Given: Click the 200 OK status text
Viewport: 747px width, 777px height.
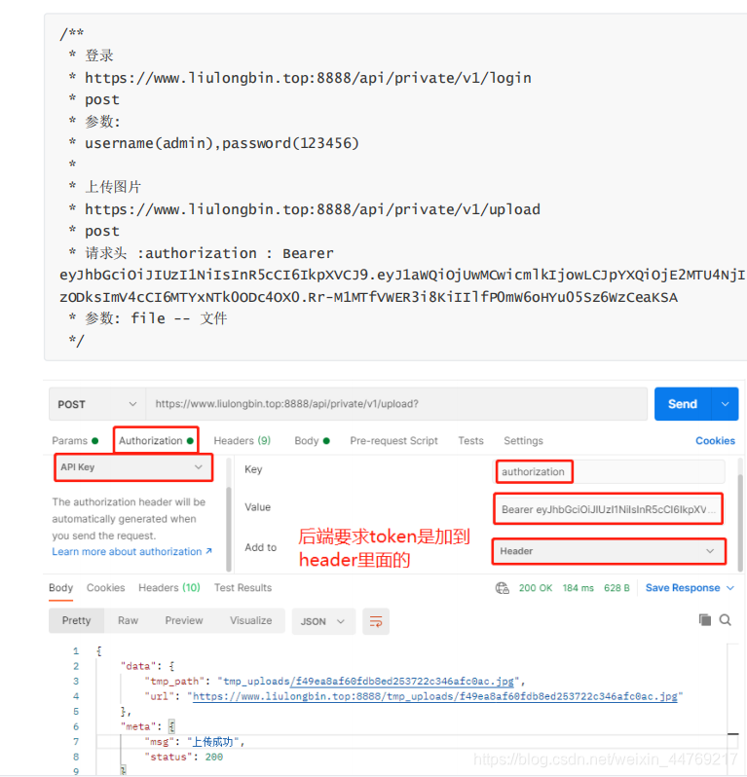Looking at the screenshot, I should [x=536, y=588].
